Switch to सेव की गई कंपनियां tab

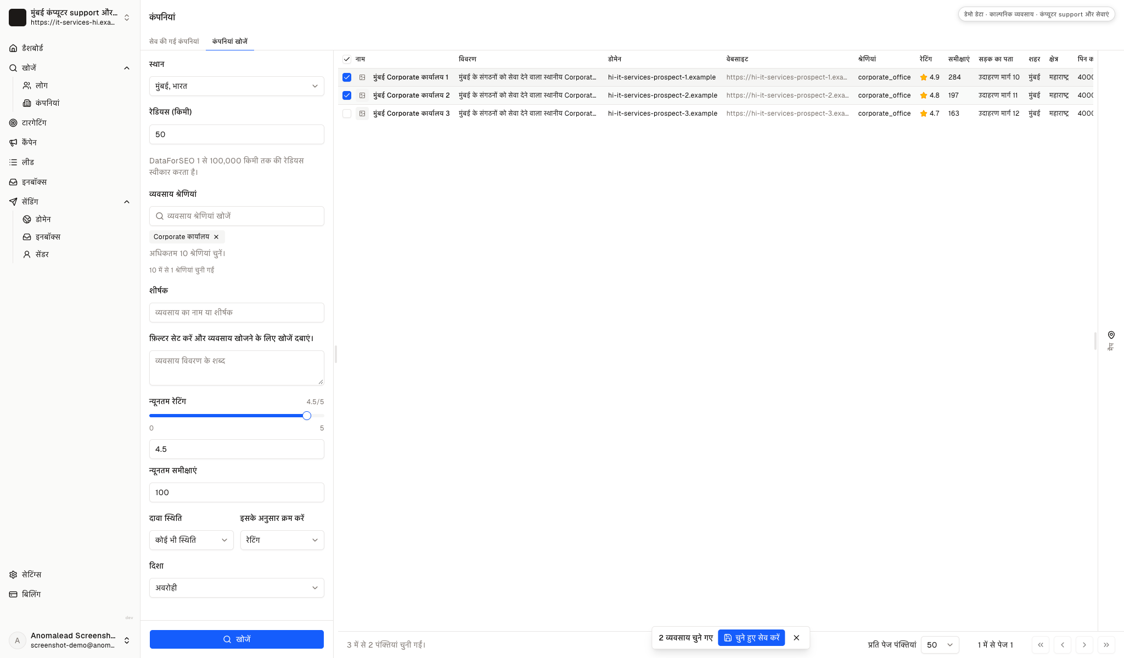174,42
